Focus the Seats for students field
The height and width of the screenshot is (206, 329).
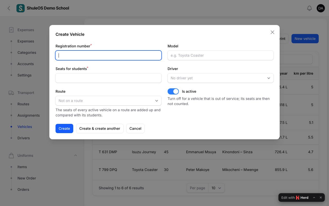pyautogui.click(x=108, y=78)
